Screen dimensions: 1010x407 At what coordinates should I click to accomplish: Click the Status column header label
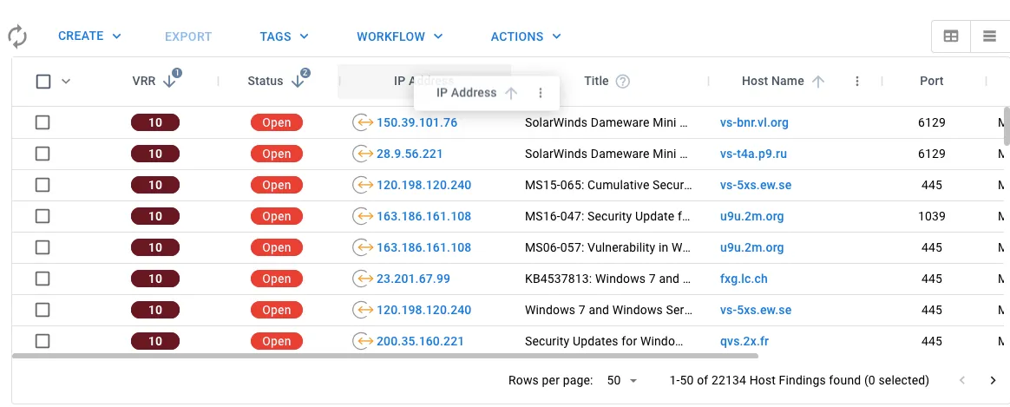[266, 82]
